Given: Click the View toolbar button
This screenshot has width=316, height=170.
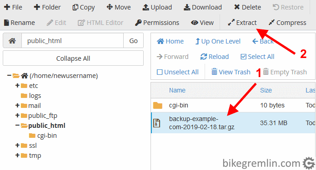Looking at the screenshot, I should pos(202,23).
